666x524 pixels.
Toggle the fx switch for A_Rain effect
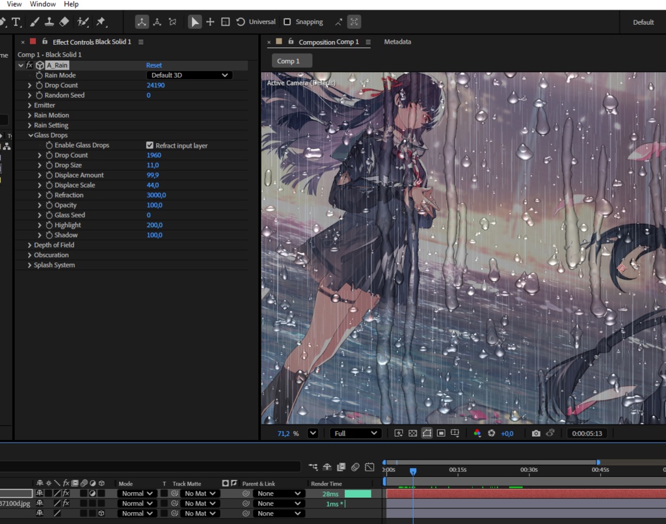[x=29, y=65]
